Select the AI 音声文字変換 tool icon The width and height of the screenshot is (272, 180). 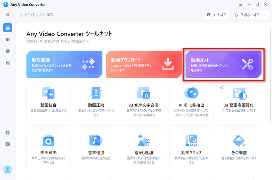tap(144, 93)
